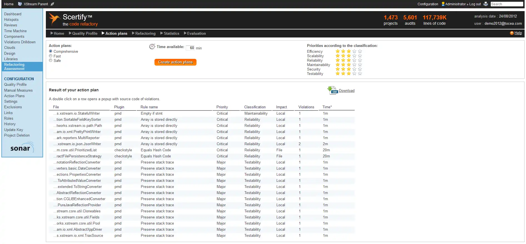Switch to the Refactoring tab
Image resolution: width=526 pixels, height=244 pixels.
144,33
